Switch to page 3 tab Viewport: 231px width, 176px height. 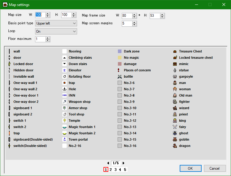115,170
